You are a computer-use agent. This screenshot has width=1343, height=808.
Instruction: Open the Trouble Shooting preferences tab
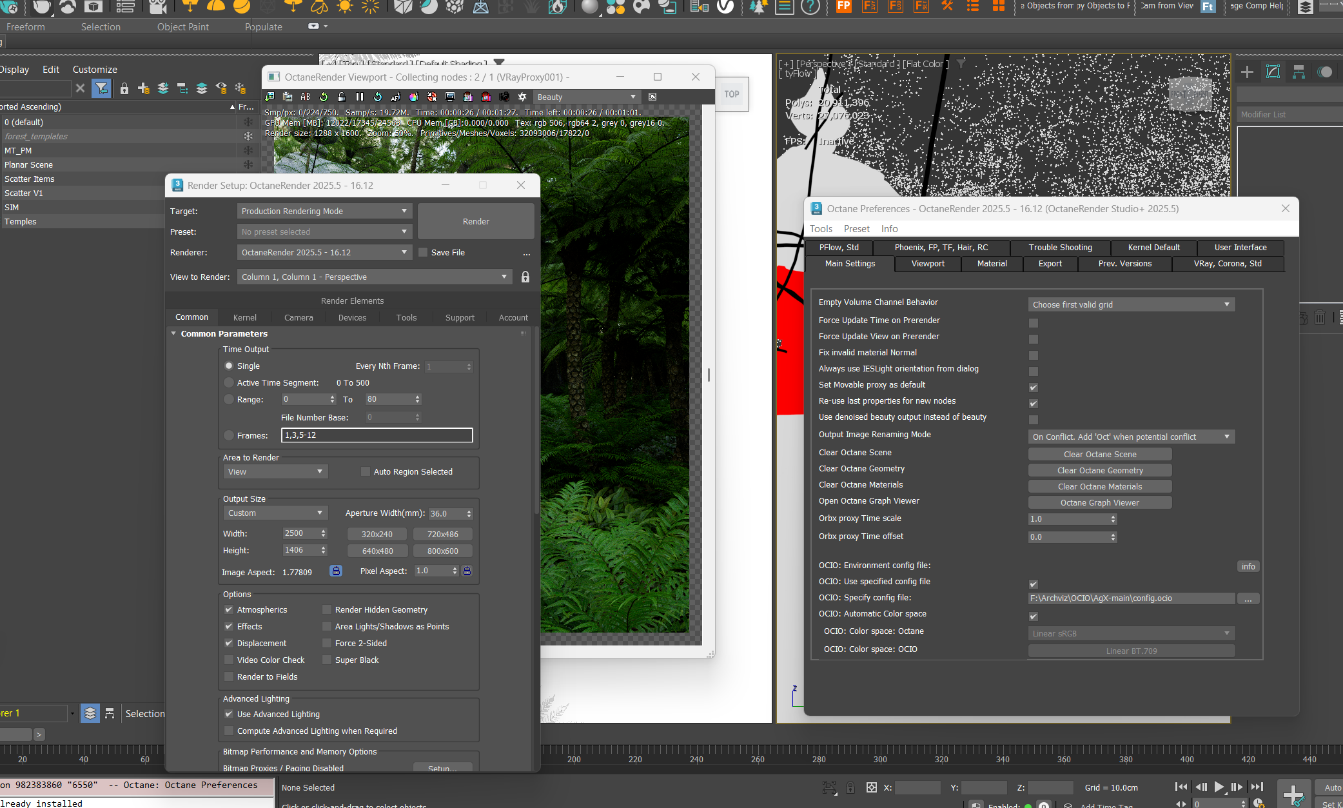click(x=1060, y=247)
